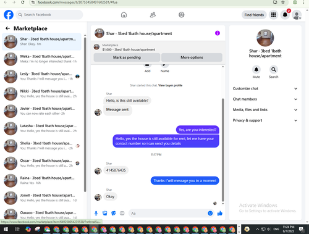This screenshot has height=234, width=309.
Task: Open the Friends icon in top navigation
Action: (153, 15)
